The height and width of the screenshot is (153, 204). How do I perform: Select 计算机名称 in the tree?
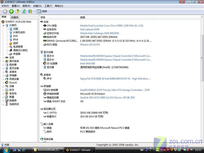coord(19,32)
